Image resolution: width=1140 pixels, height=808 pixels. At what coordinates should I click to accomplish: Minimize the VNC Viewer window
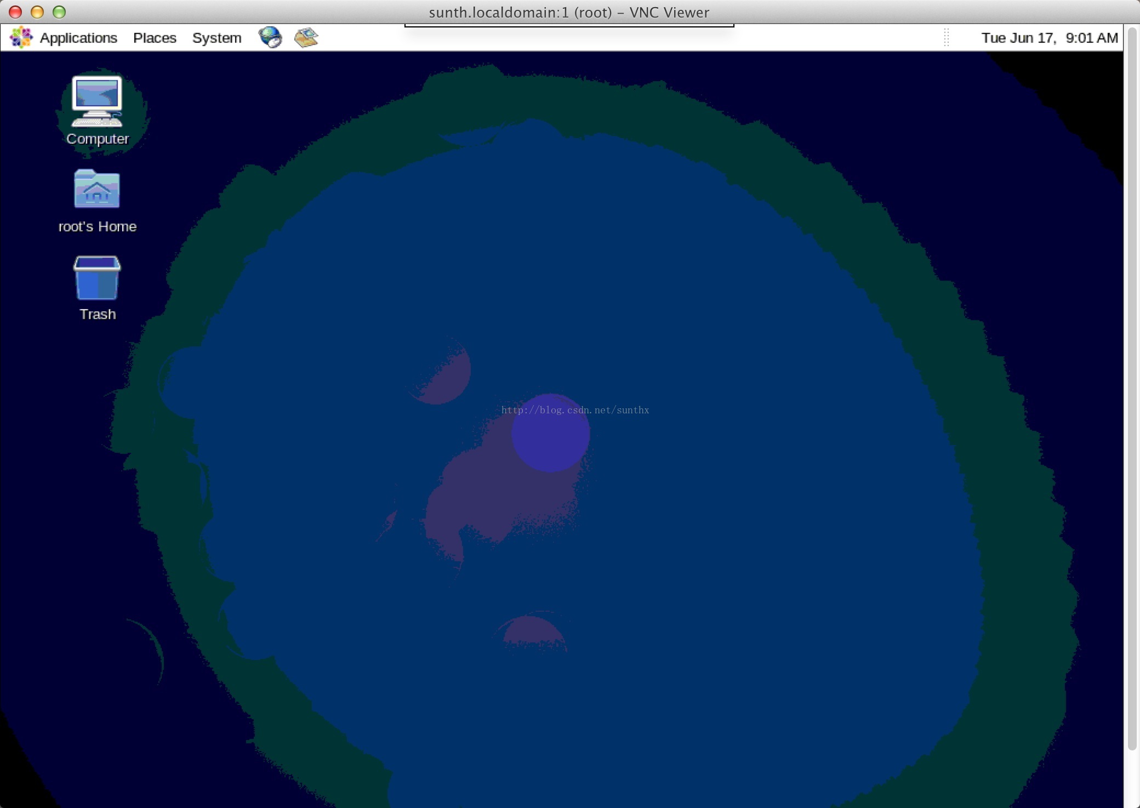coord(37,12)
